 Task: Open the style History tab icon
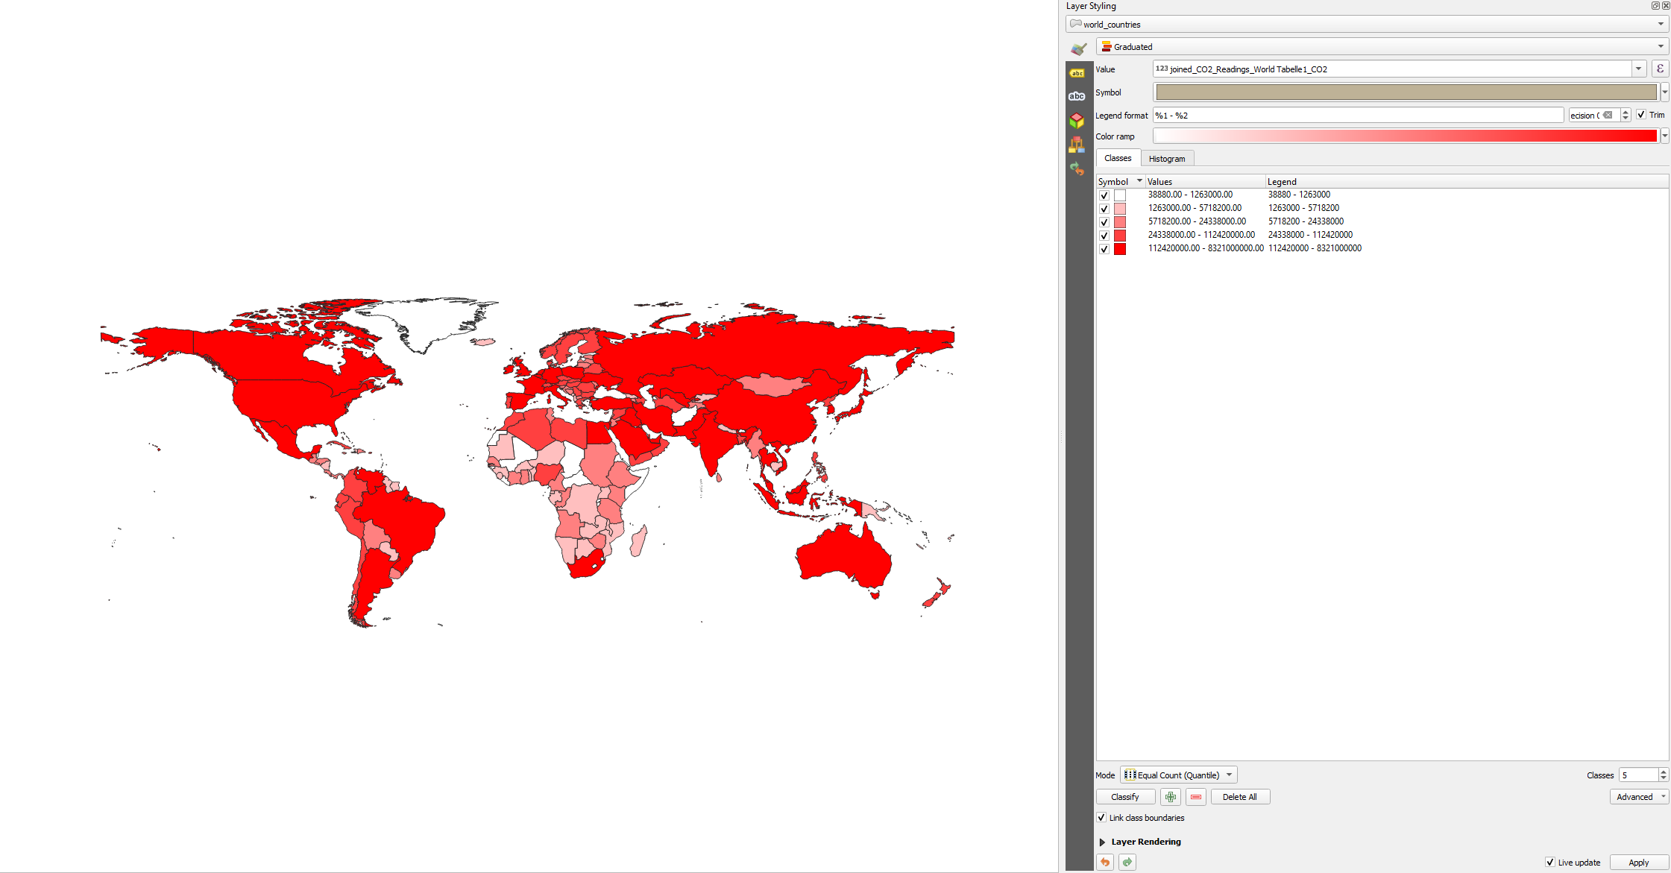tap(1077, 168)
